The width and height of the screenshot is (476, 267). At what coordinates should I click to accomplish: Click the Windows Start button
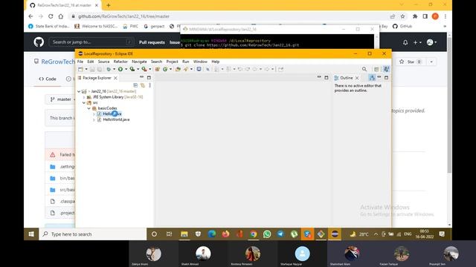tap(31, 234)
